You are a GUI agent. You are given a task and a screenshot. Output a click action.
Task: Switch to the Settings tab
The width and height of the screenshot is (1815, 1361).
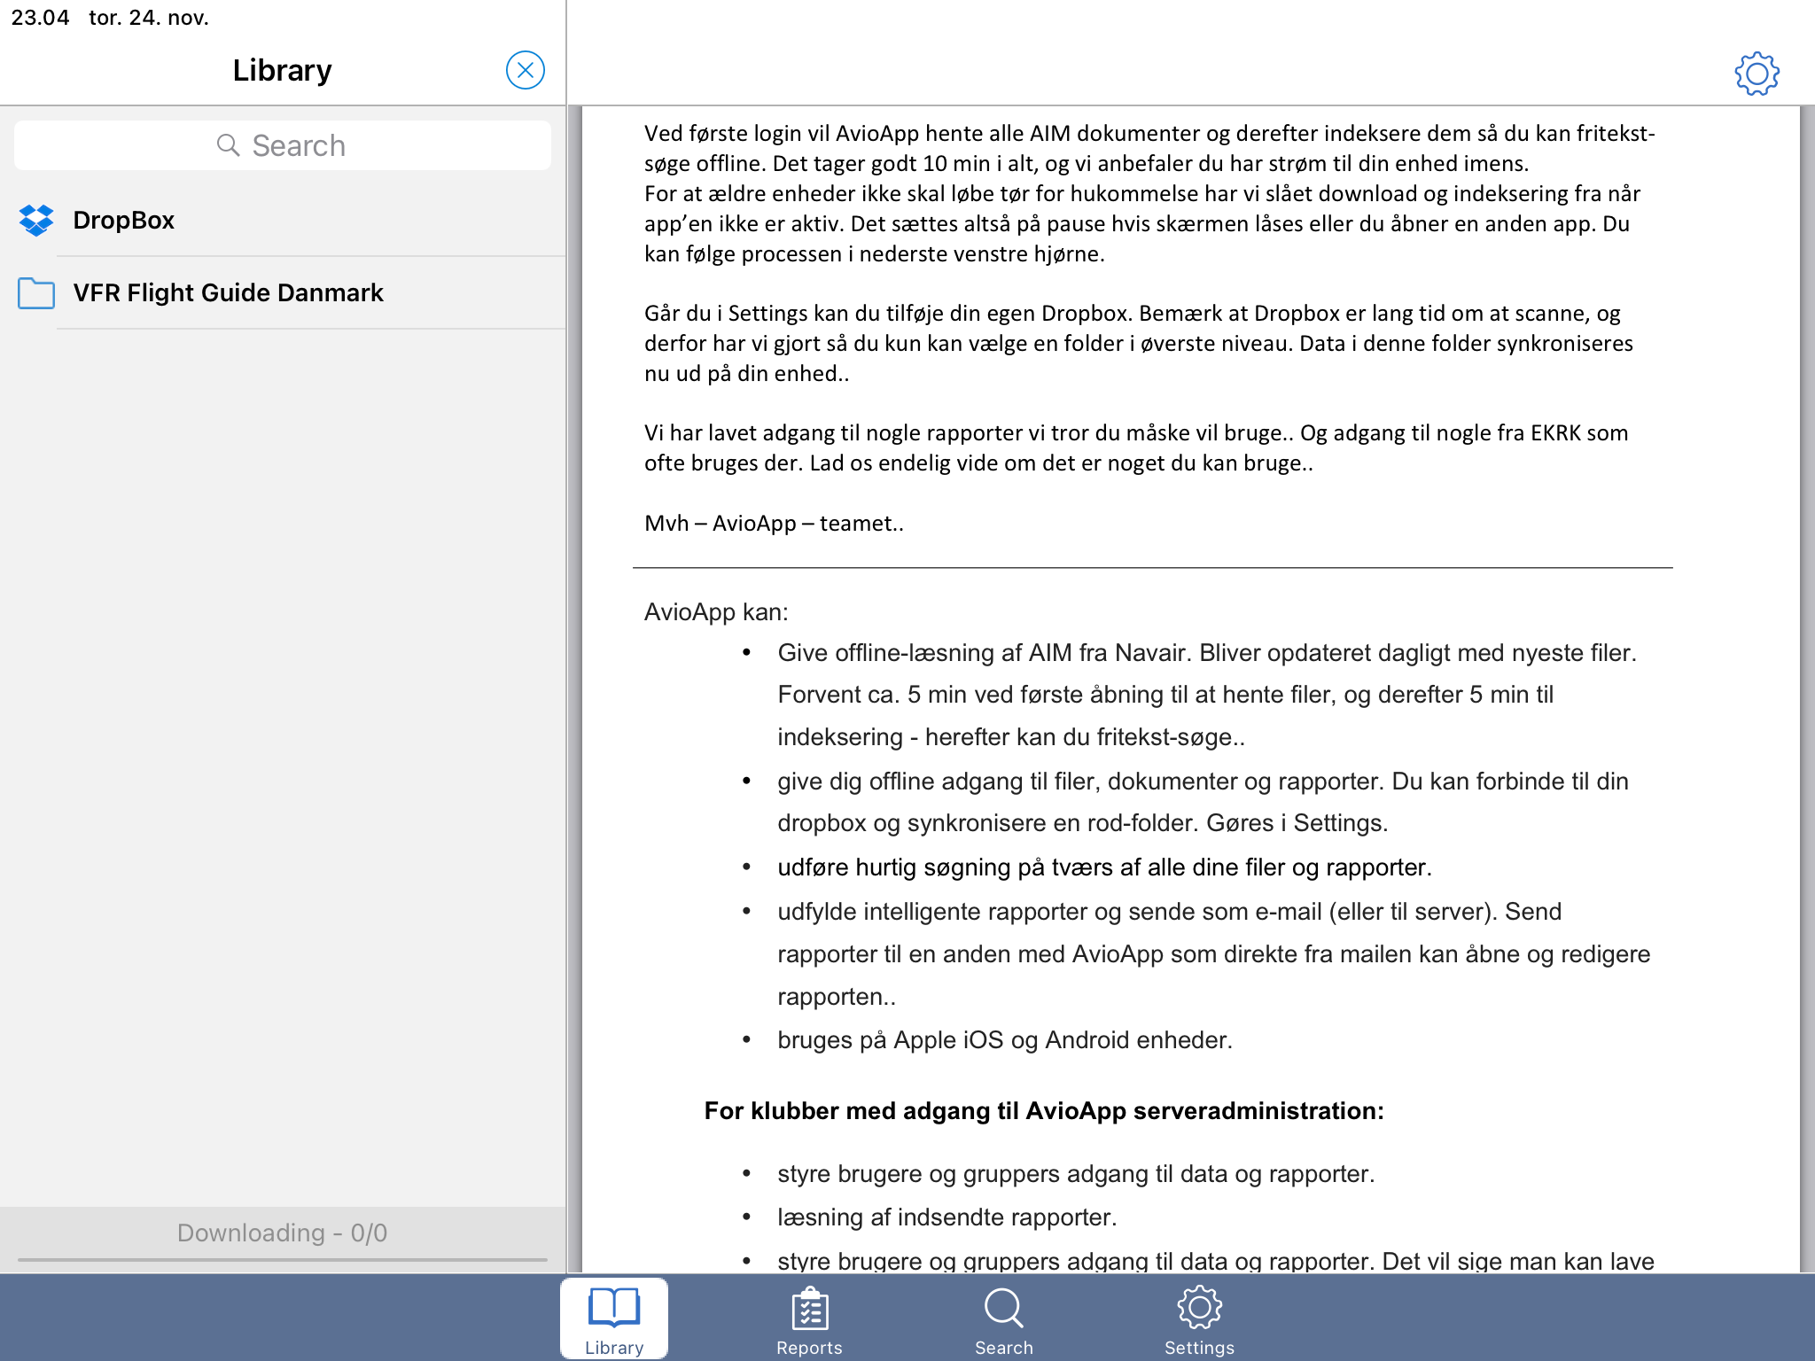(x=1199, y=1319)
